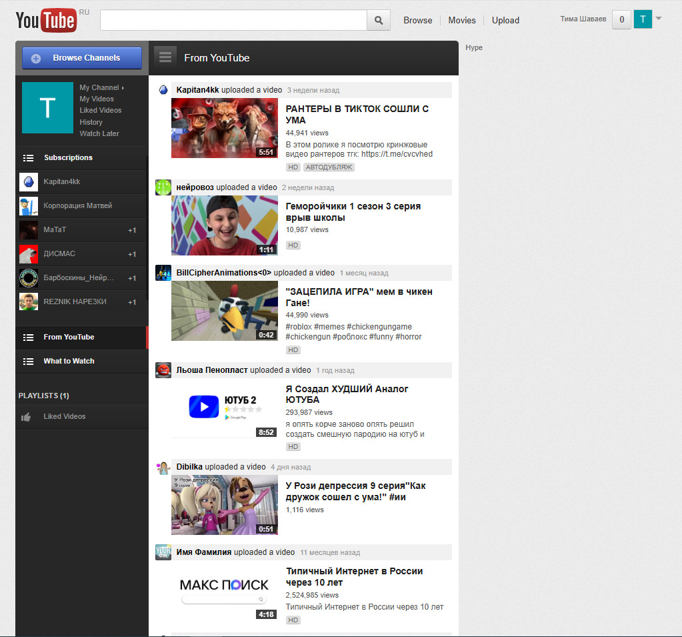
Task: Open Kapitan4kk subscription in sidebar
Action: pyautogui.click(x=82, y=182)
